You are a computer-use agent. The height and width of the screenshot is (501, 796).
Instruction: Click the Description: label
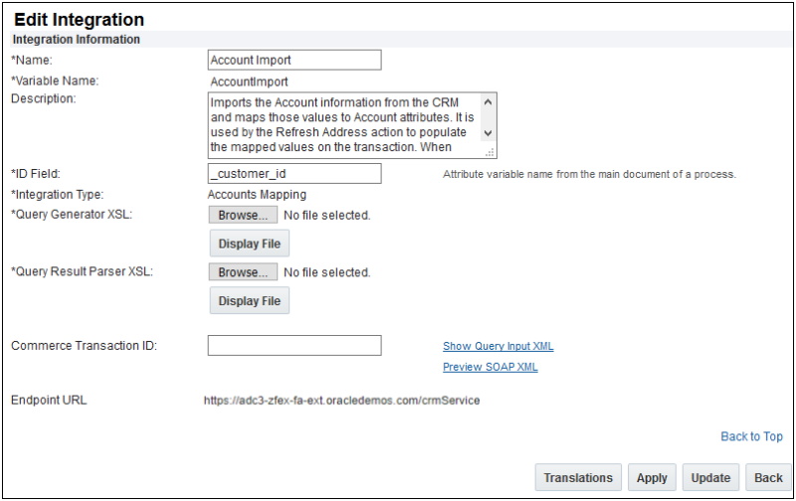(x=43, y=98)
